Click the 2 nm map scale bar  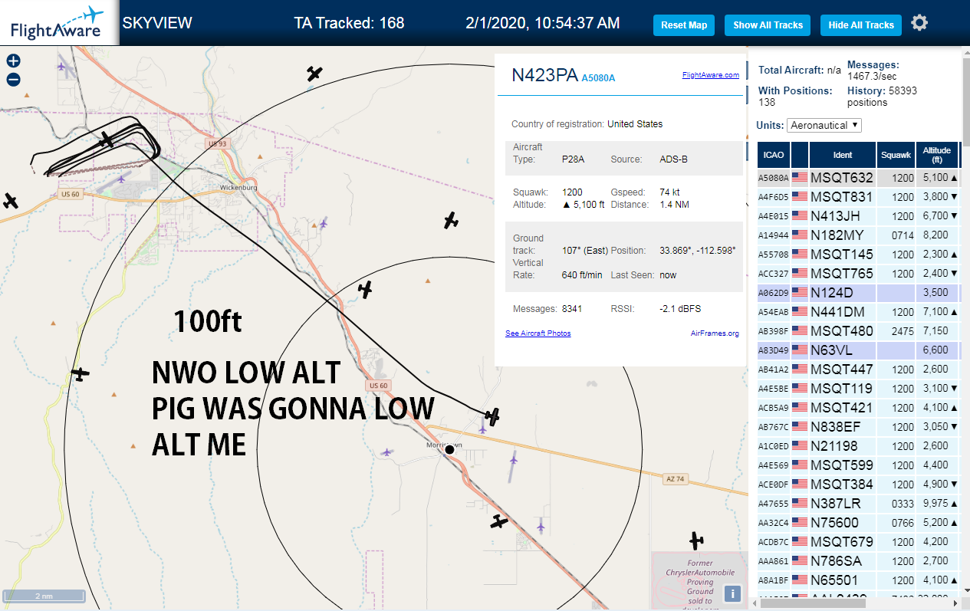pos(44,595)
